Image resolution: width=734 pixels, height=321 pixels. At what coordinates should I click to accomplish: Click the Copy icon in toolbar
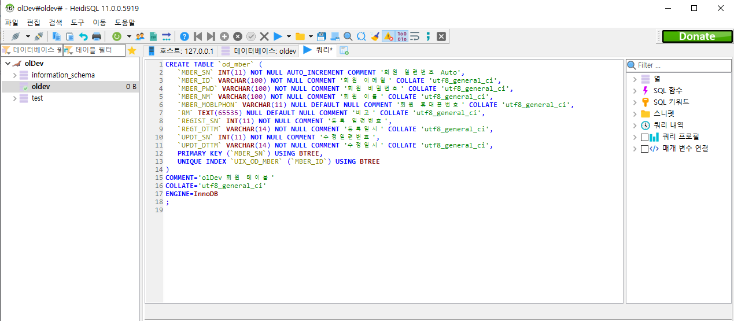pos(57,36)
